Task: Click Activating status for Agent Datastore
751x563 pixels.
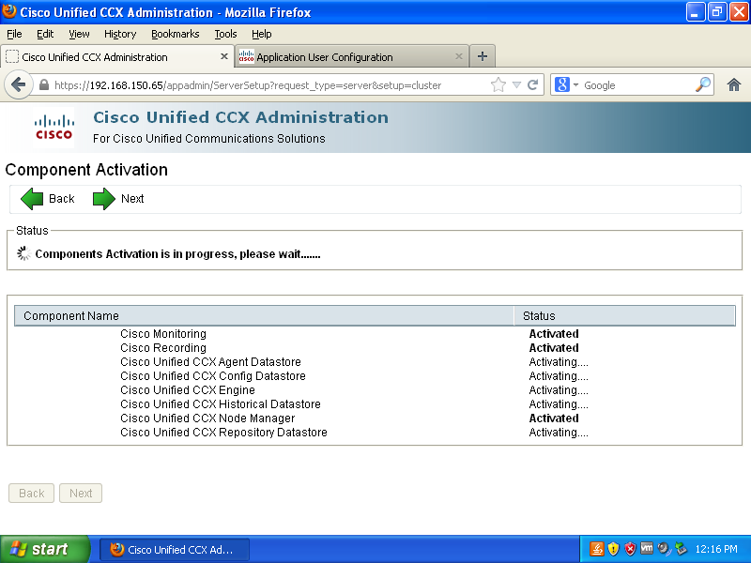Action: [559, 362]
